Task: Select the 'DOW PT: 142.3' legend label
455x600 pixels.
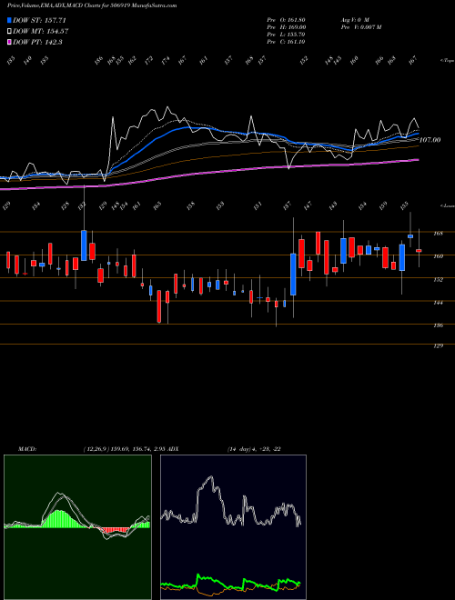Action: (37, 42)
